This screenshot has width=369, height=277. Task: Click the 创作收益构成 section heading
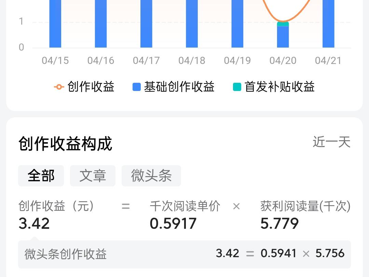coord(65,143)
